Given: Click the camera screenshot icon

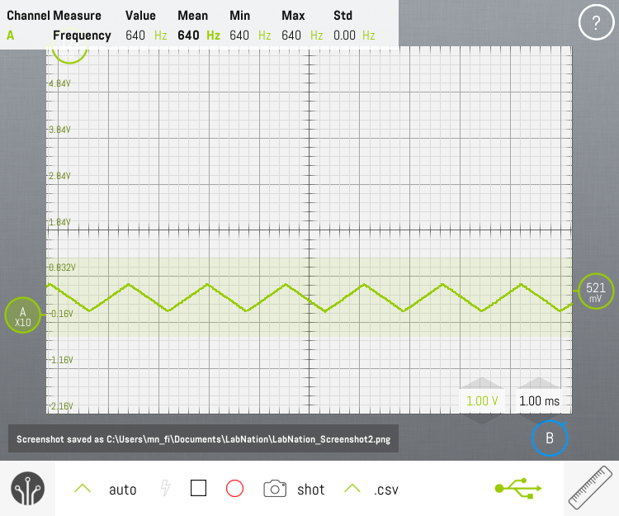Looking at the screenshot, I should tap(275, 489).
